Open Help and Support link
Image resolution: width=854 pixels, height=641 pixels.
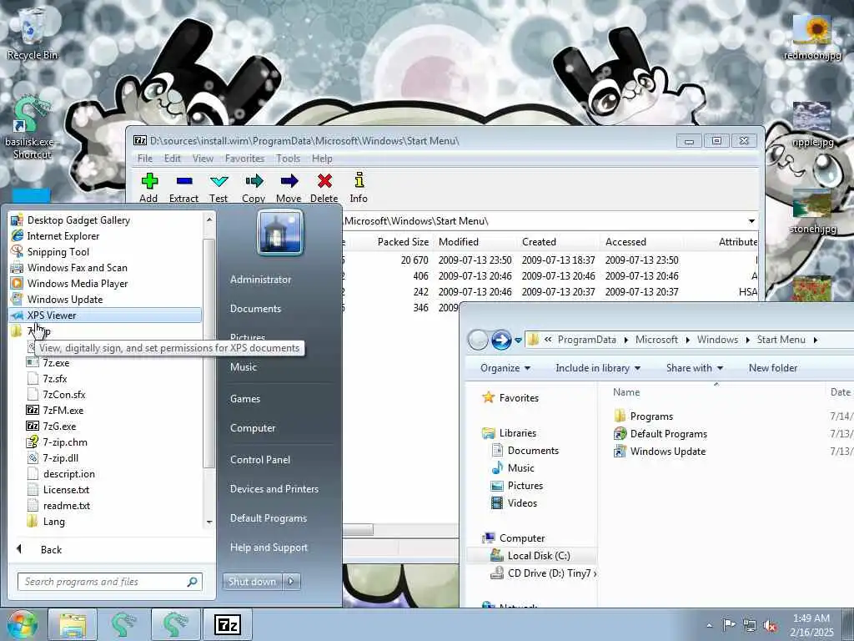pos(269,548)
